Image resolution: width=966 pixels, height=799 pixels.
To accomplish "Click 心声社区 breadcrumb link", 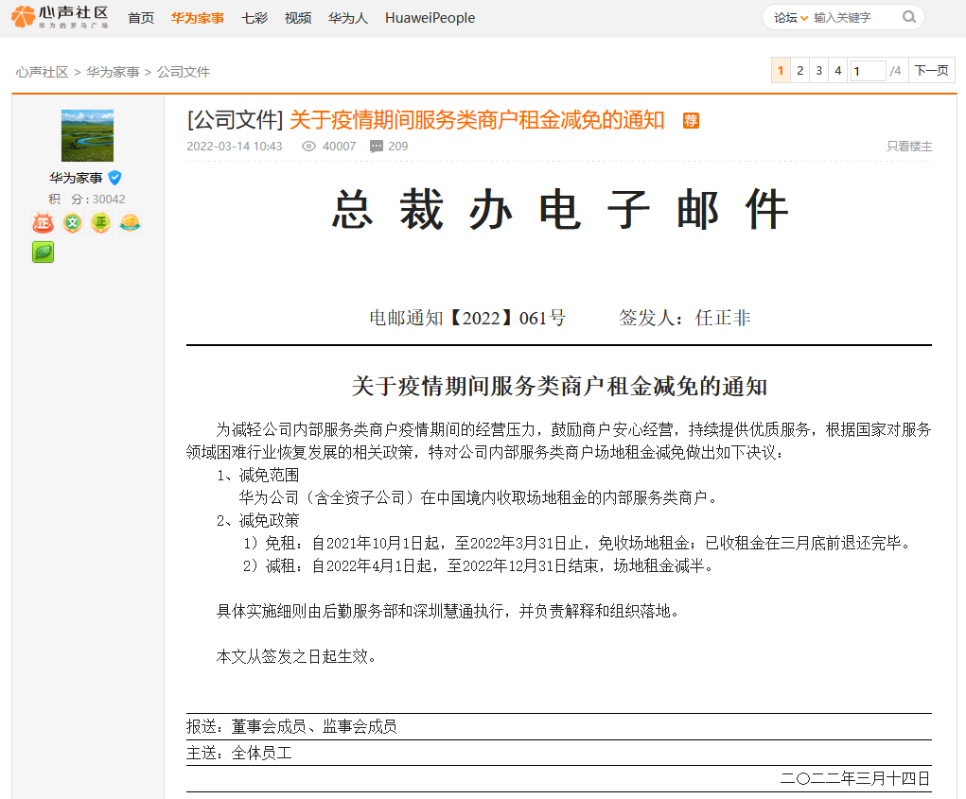I will (x=42, y=72).
